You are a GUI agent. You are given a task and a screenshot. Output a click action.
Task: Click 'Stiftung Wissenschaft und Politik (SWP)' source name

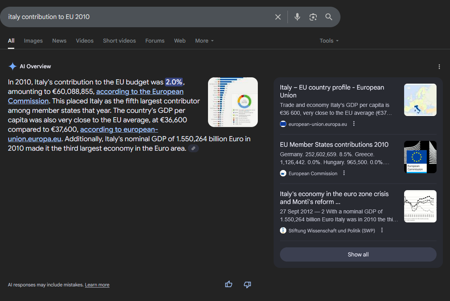pos(332,231)
